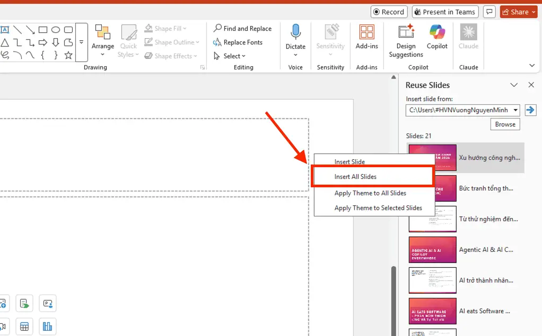Pick the straight Line shape
Screen dimensions: 542x336
[x=18, y=30]
